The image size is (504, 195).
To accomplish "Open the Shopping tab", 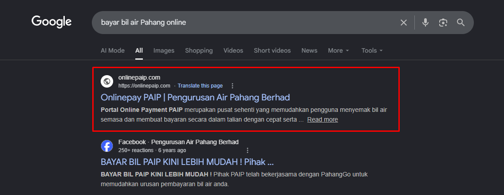I will 199,50.
